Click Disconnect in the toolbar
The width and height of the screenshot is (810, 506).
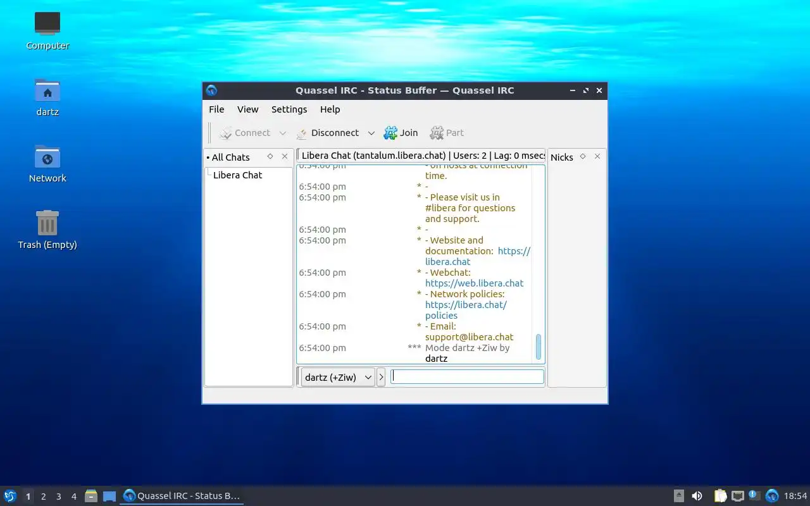coord(327,133)
